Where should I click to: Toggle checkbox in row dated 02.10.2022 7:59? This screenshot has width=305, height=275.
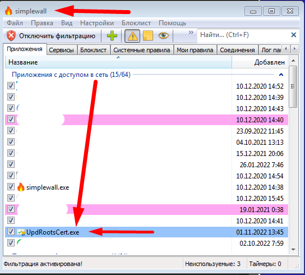[11, 243]
